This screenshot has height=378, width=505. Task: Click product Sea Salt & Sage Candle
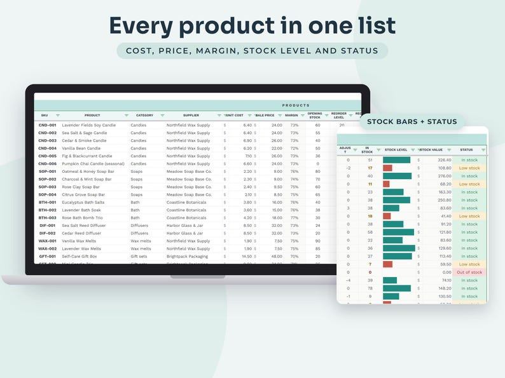point(85,133)
